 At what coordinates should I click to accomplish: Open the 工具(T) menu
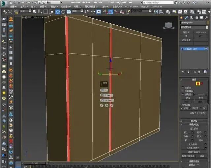pos(24,7)
